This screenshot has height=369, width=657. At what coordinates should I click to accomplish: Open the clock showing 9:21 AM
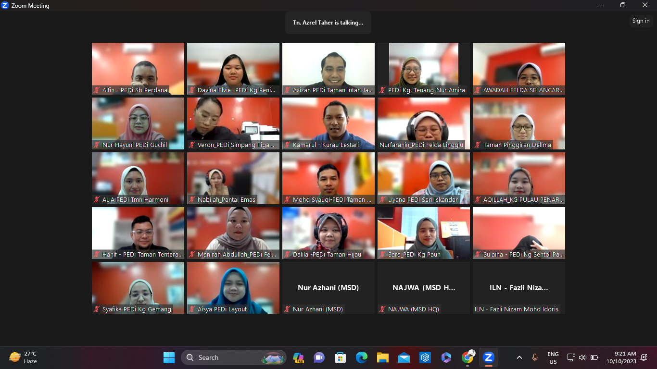point(621,357)
